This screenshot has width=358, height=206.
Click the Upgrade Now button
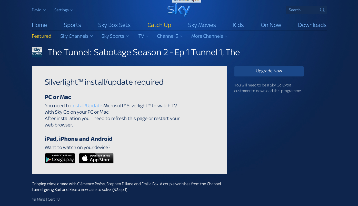coord(269,71)
